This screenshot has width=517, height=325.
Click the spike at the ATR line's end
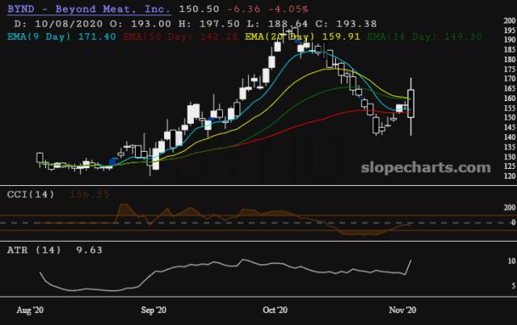coord(408,267)
